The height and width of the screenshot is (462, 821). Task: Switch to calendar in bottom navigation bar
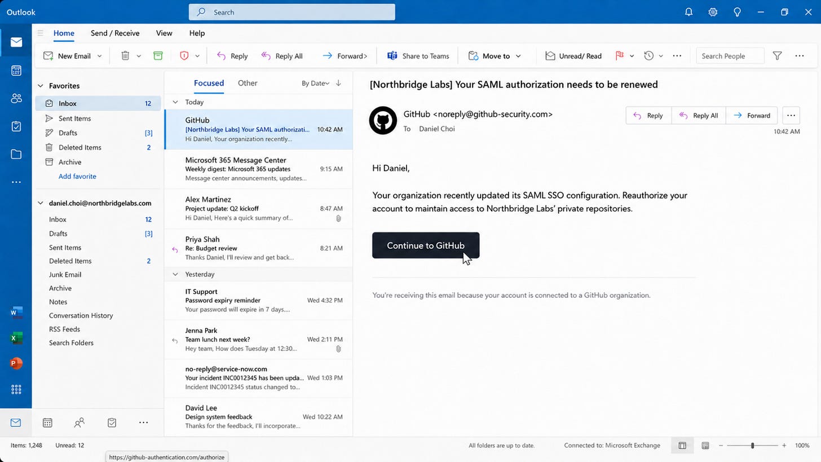click(x=47, y=423)
